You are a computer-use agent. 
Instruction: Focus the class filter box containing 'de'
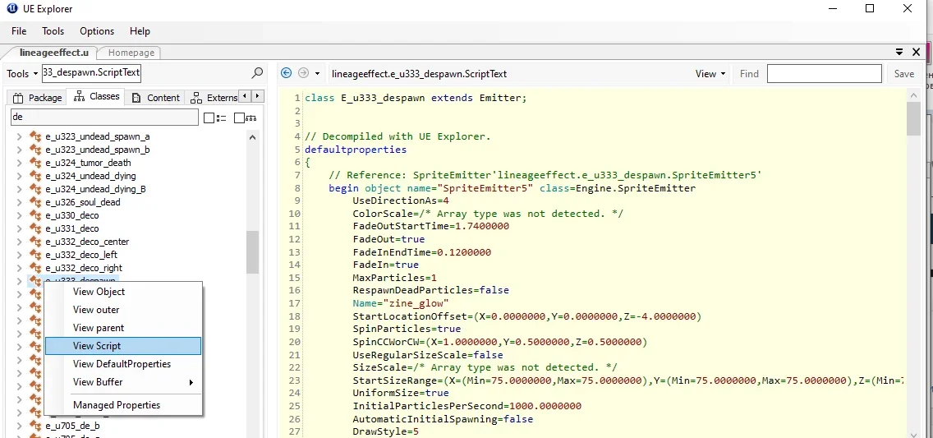[104, 117]
